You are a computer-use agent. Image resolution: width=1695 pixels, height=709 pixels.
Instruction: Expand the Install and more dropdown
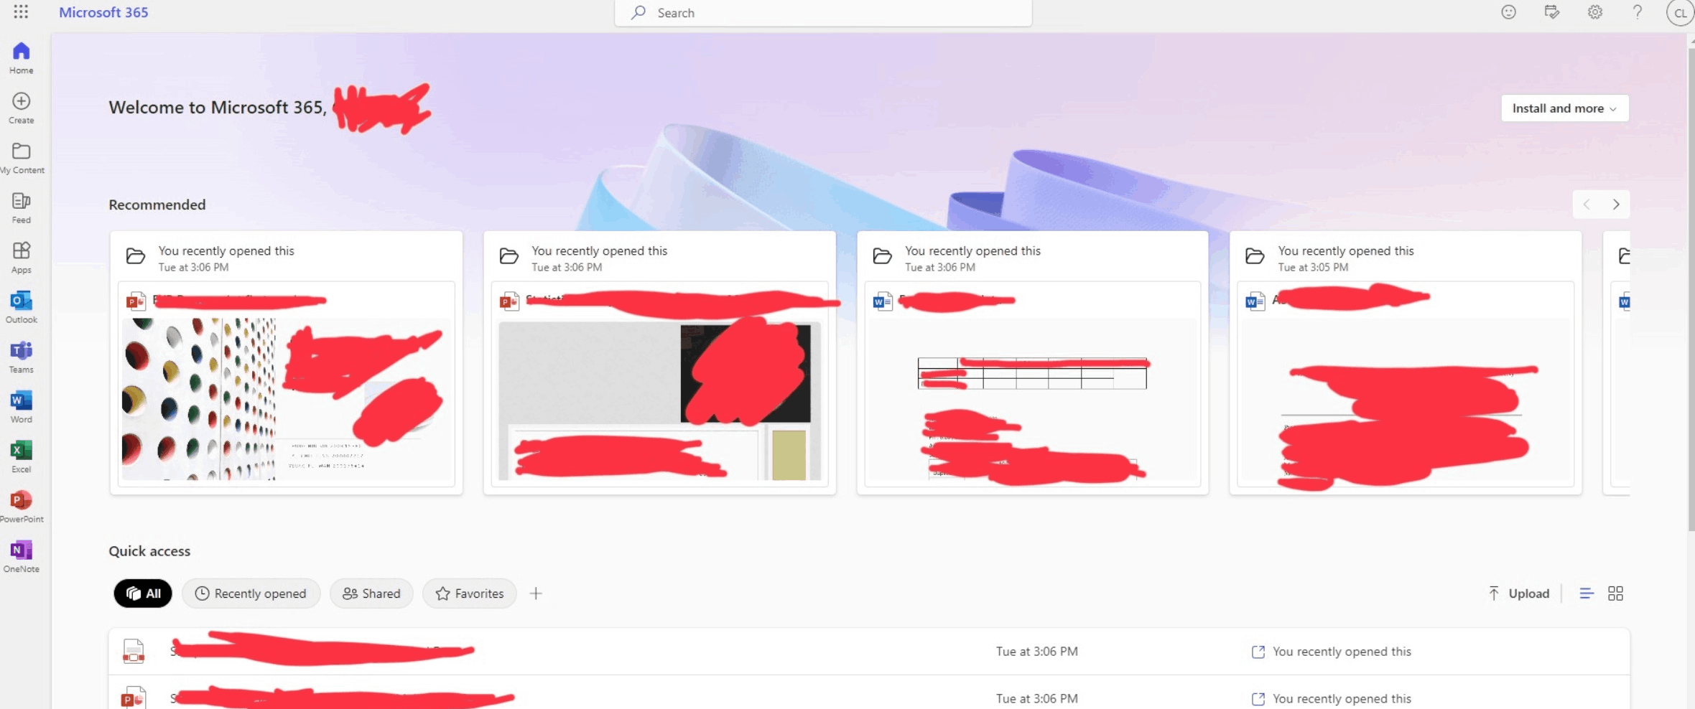[x=1564, y=108]
